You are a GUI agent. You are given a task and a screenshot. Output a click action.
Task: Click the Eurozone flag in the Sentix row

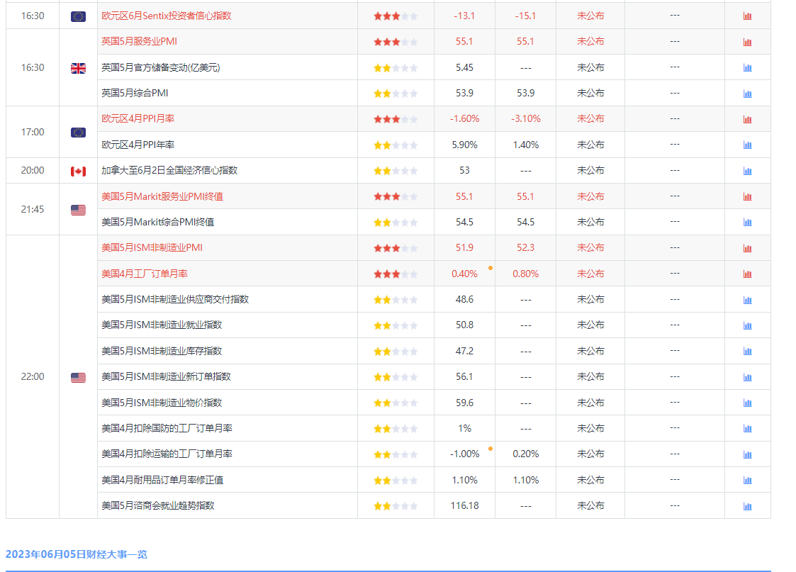tap(78, 17)
